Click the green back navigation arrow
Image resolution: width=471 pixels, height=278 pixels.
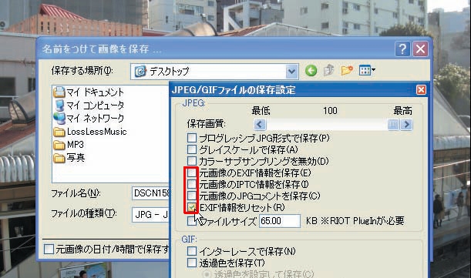[311, 71]
